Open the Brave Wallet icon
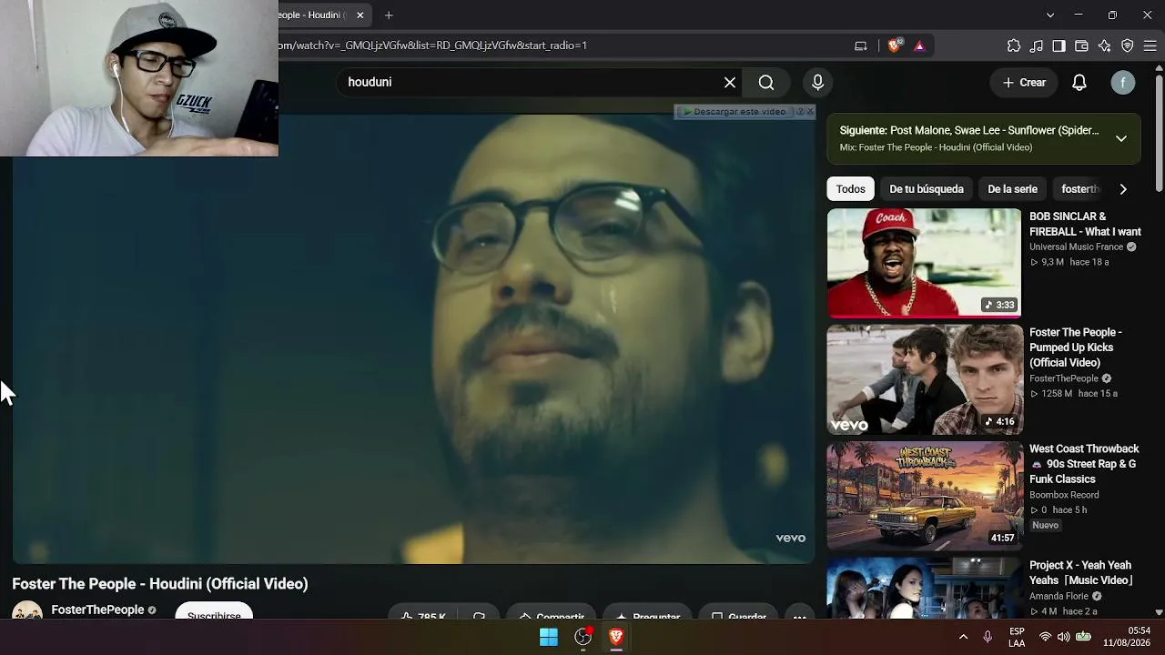The height and width of the screenshot is (655, 1165). 1082,45
